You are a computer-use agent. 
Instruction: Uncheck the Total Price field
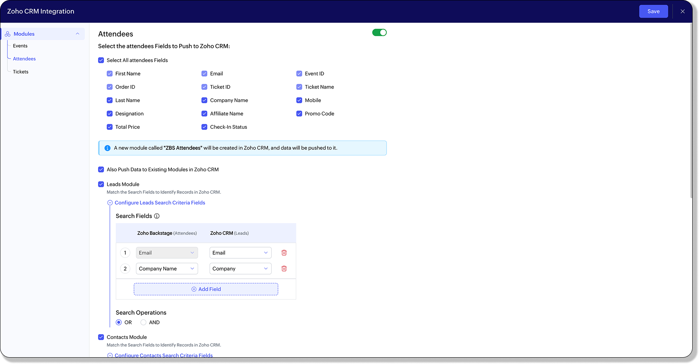(x=110, y=127)
